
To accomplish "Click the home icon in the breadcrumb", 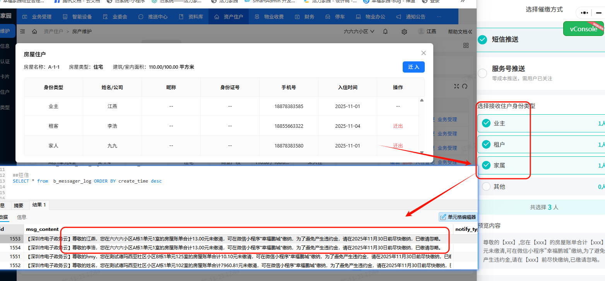I will [x=34, y=32].
